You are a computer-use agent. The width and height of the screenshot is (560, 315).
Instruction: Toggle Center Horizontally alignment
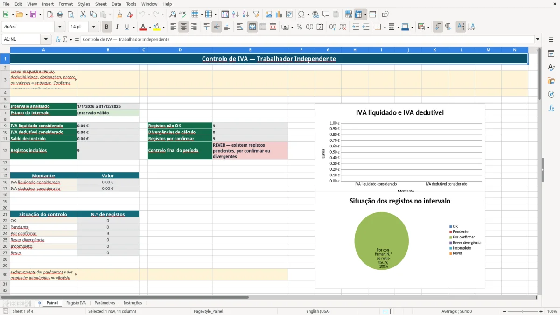[x=184, y=27]
